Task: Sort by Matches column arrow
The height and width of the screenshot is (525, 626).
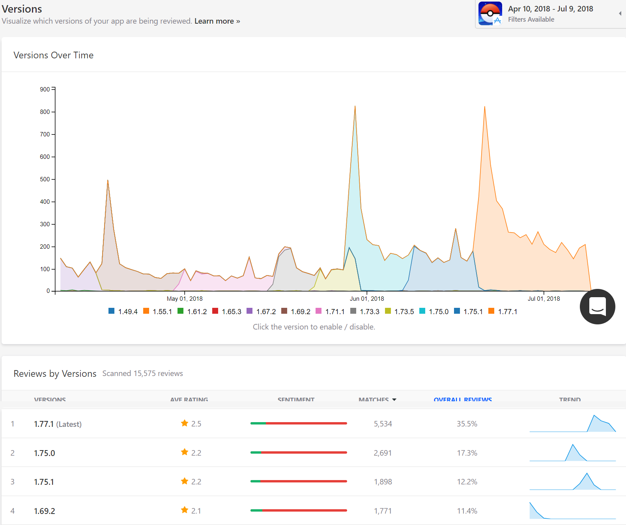Action: click(394, 400)
